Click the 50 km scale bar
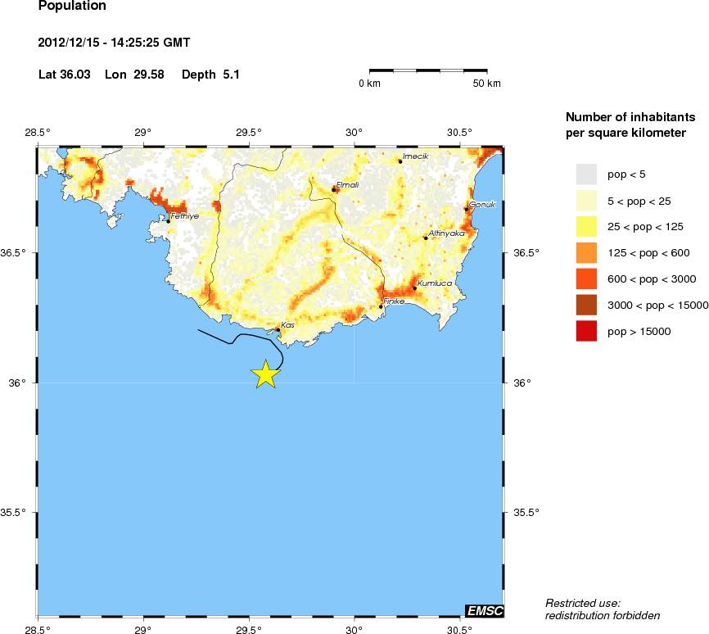This screenshot has width=709, height=634. coord(428,71)
